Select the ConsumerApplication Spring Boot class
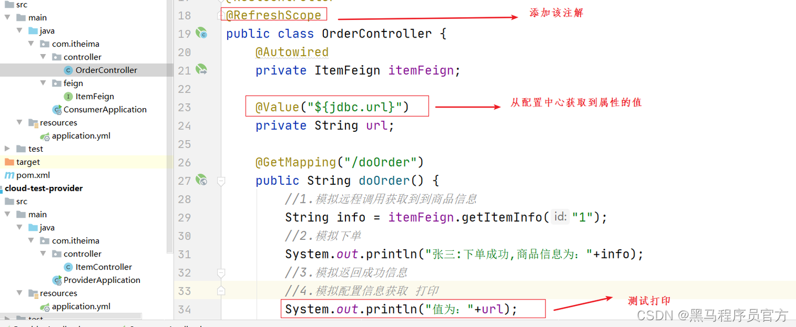This screenshot has width=796, height=327. tap(104, 109)
